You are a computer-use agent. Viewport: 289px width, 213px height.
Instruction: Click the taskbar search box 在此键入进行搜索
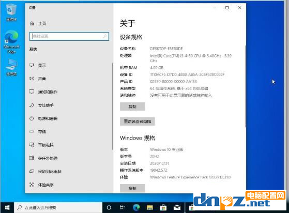pyautogui.click(x=58, y=208)
